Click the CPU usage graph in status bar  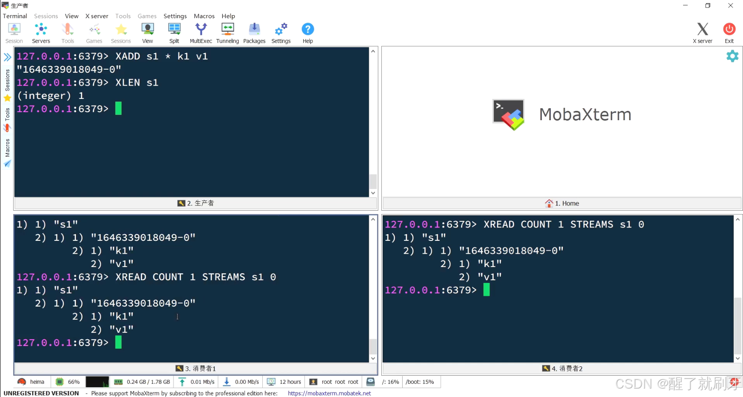pyautogui.click(x=97, y=382)
